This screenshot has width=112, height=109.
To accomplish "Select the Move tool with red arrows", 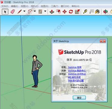I will coord(64,12).
